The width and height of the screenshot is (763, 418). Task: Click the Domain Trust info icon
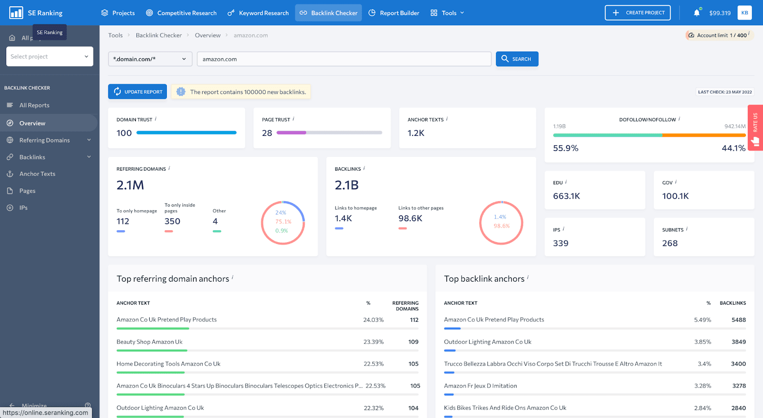[155, 119]
